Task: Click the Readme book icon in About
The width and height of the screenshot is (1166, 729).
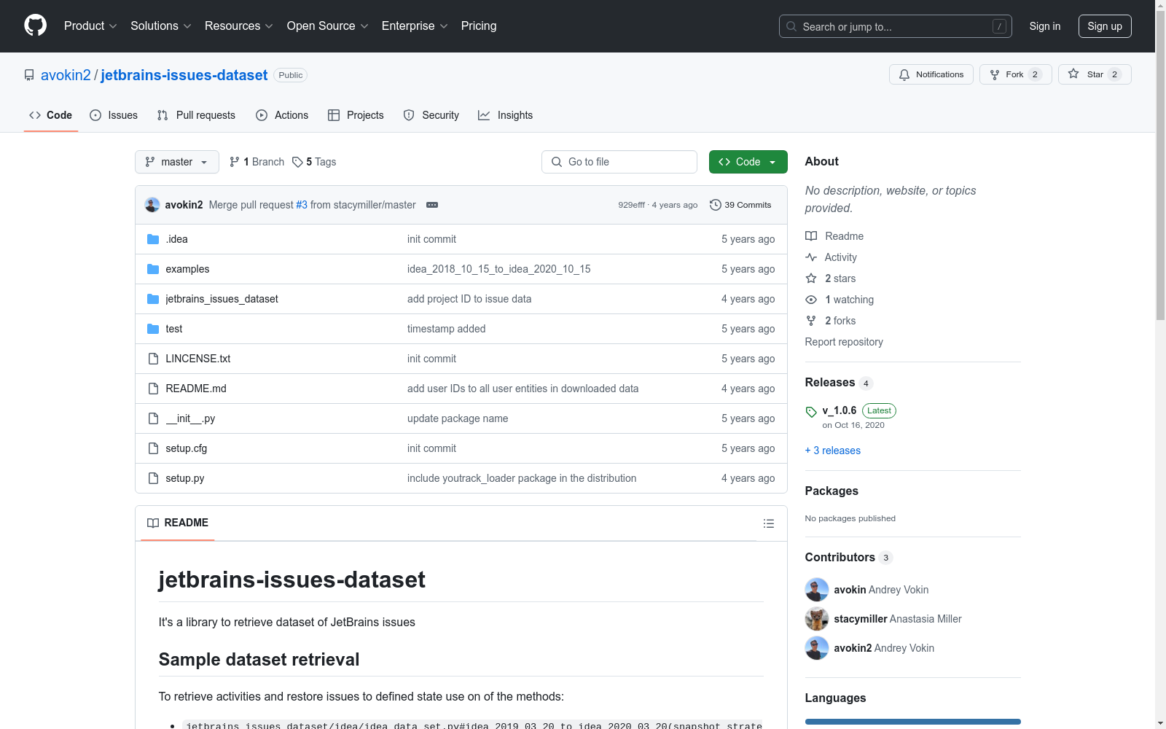Action: (811, 236)
